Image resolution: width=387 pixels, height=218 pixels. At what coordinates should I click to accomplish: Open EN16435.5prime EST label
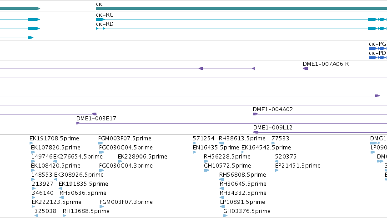click(x=216, y=148)
